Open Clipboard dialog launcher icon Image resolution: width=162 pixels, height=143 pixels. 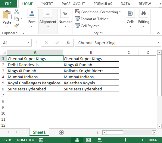[x=23, y=33]
